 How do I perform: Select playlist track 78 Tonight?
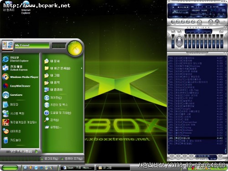click(196, 109)
